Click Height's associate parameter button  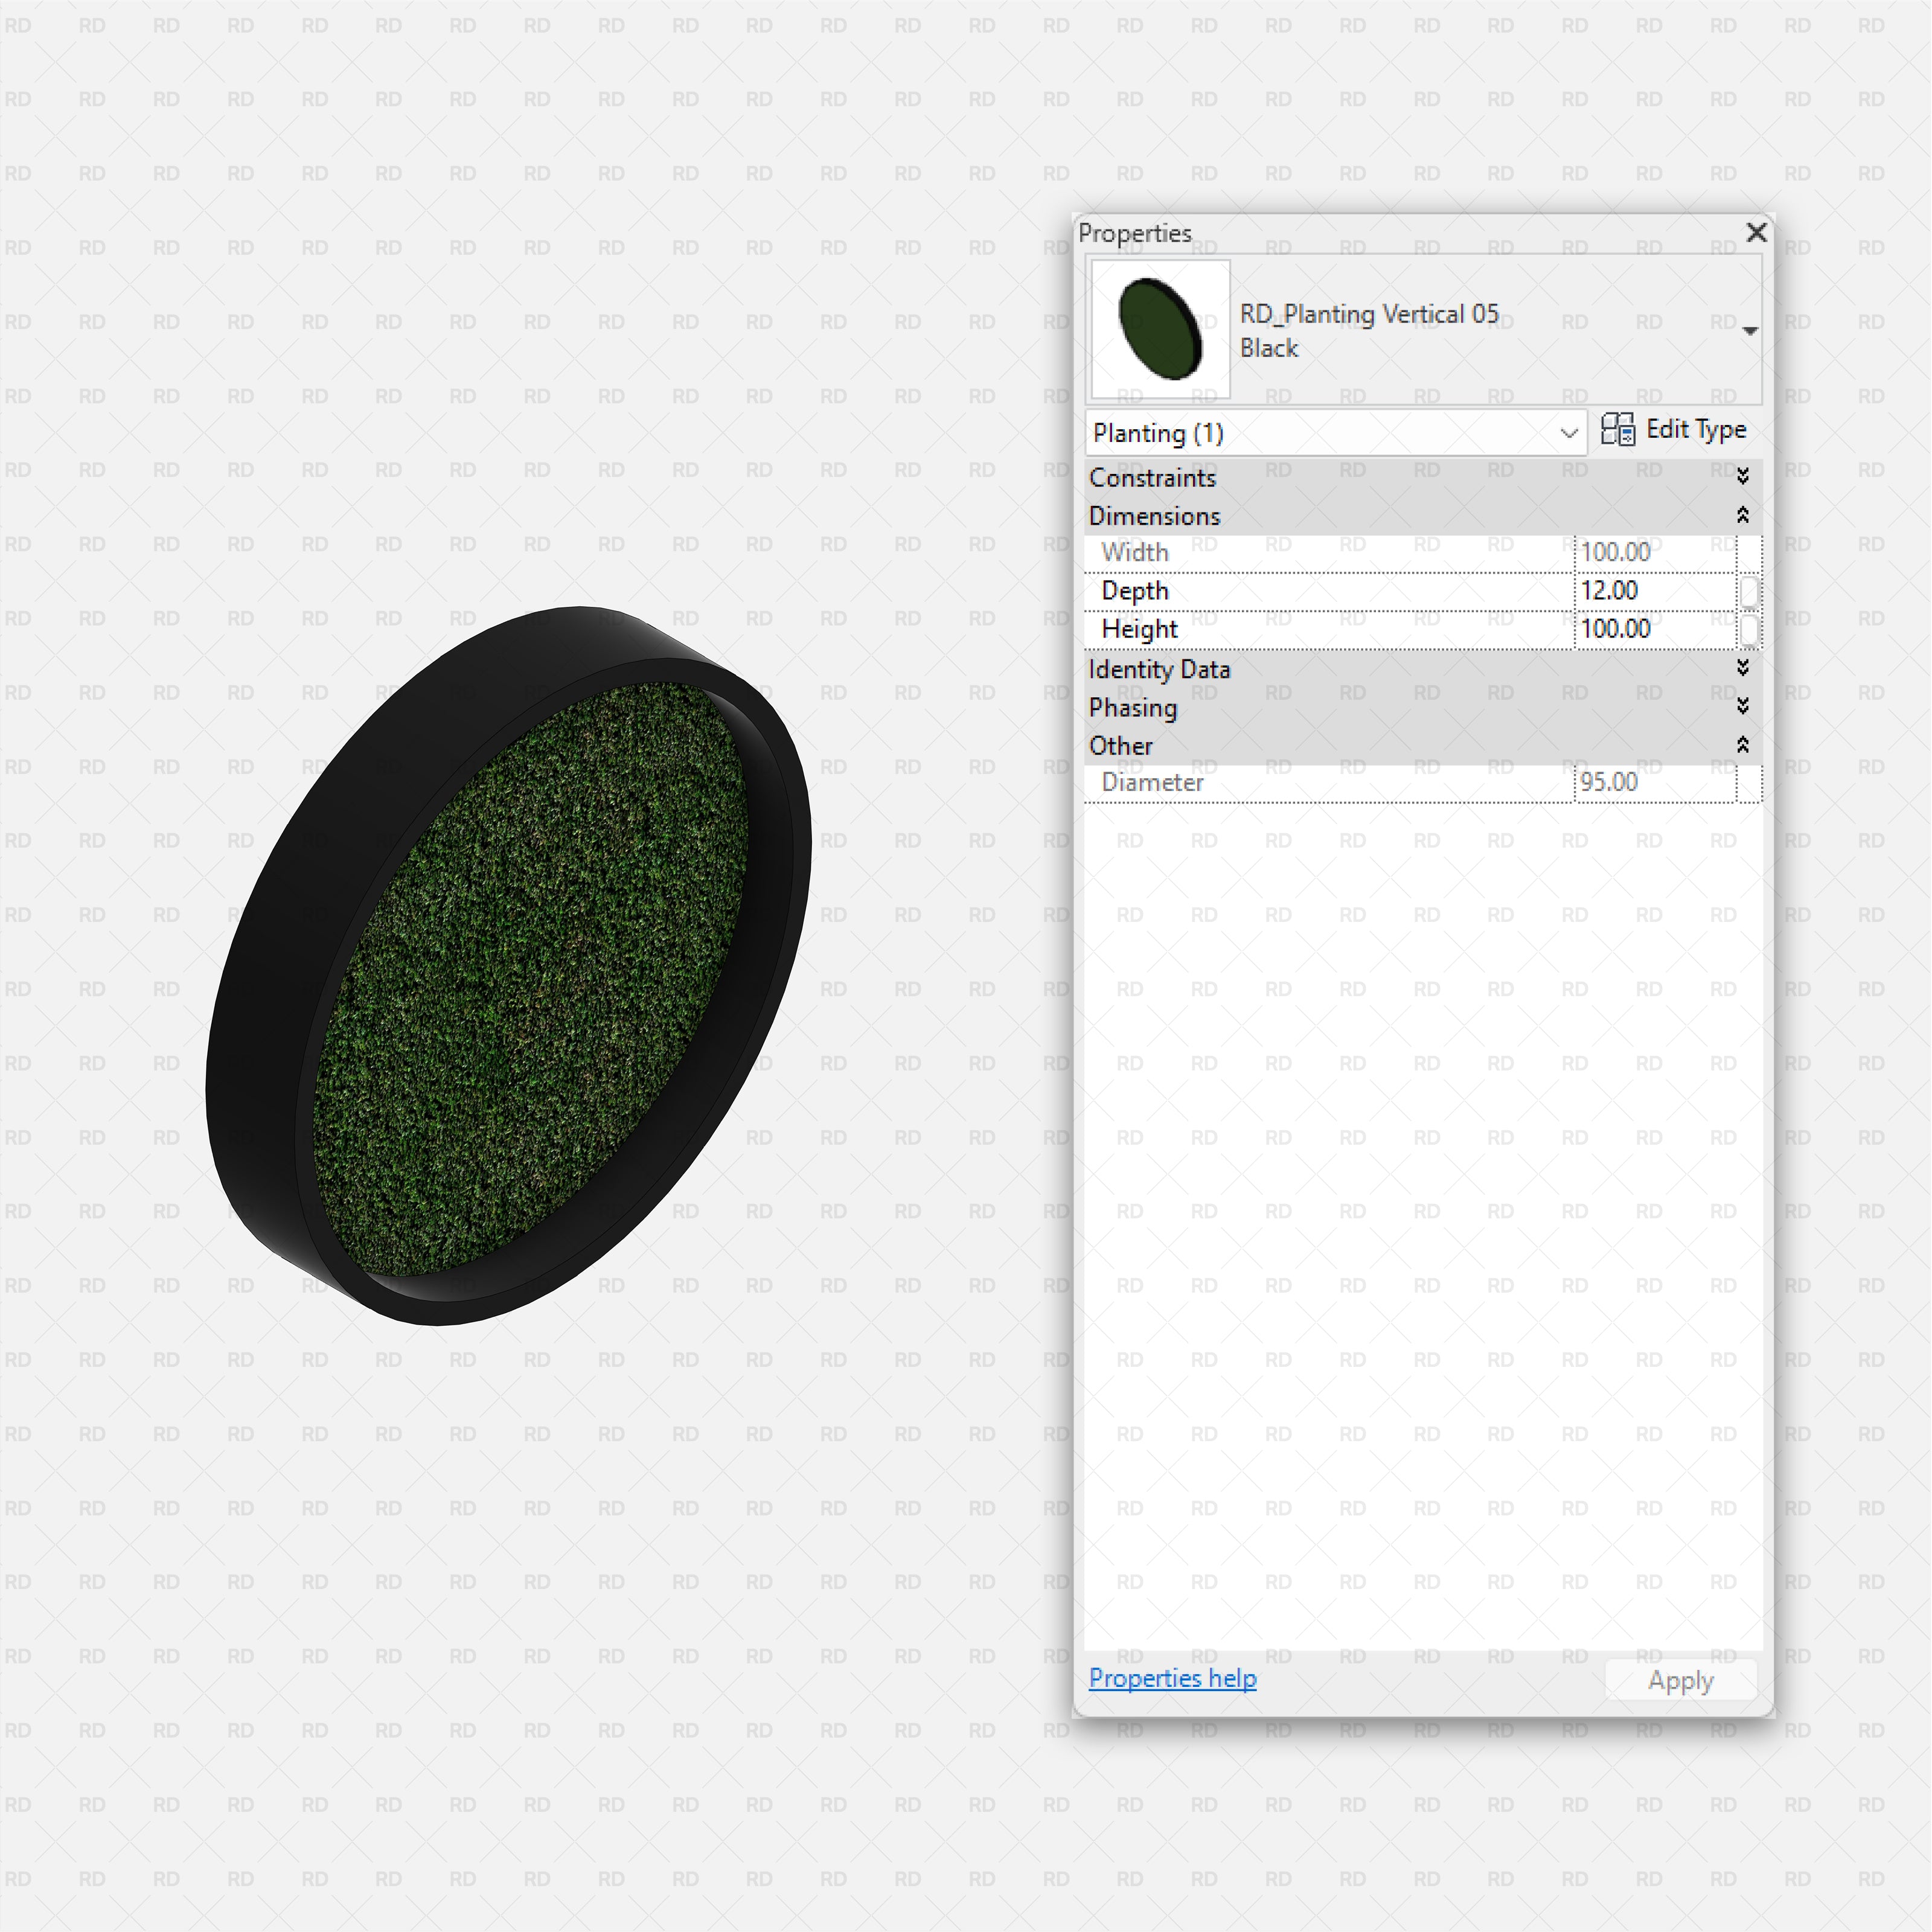coord(1748,629)
